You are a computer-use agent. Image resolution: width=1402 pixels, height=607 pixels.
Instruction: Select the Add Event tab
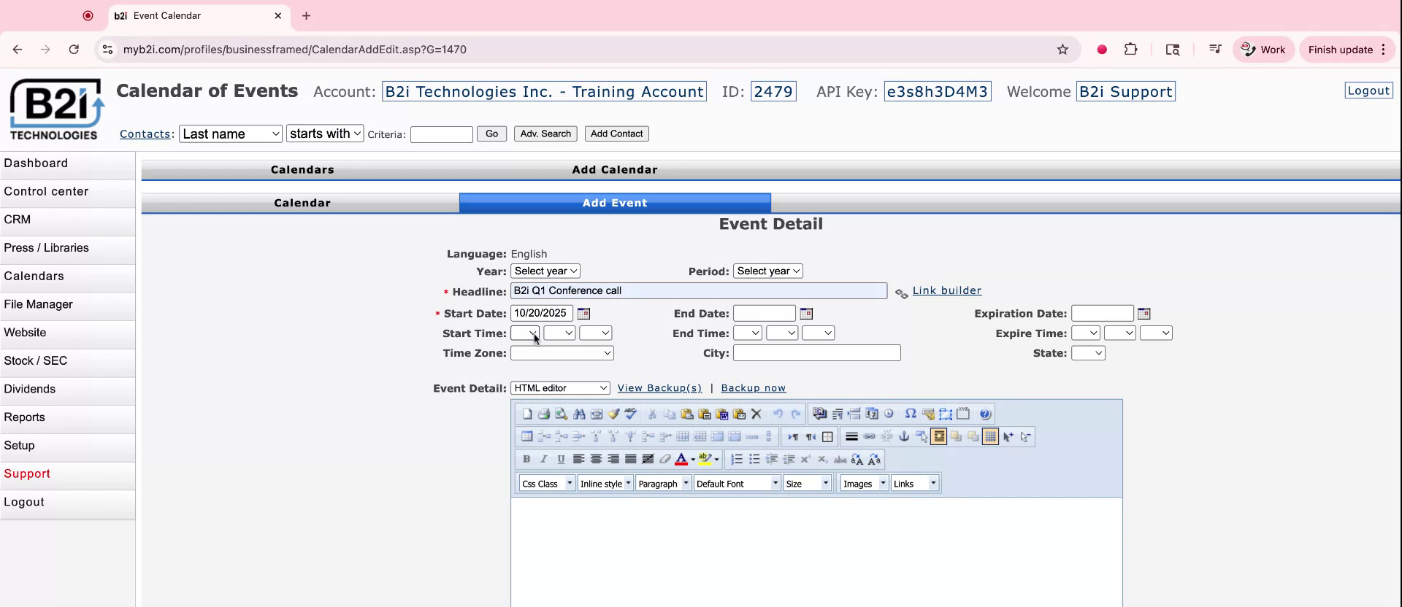click(615, 203)
